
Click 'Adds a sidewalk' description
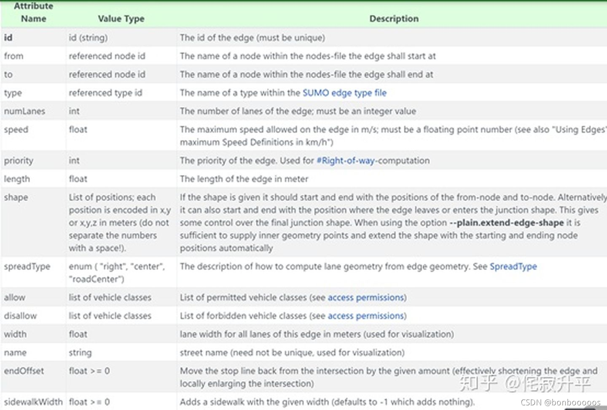(327, 402)
